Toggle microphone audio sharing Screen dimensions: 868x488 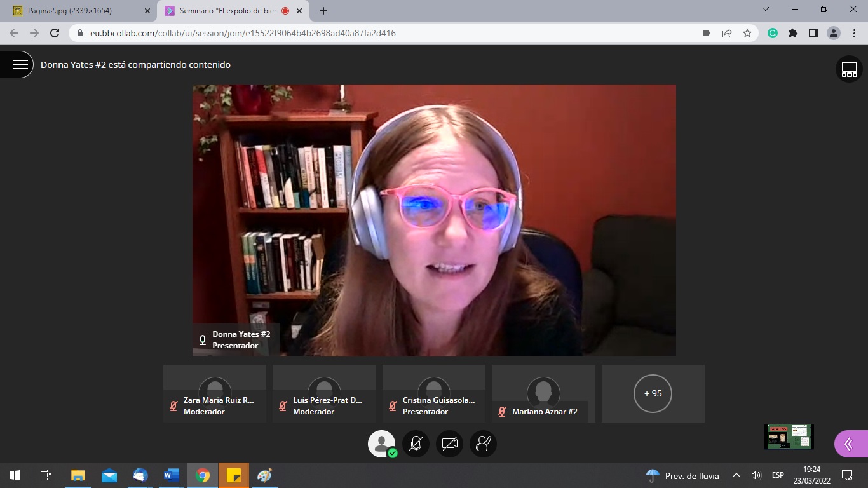pyautogui.click(x=416, y=444)
